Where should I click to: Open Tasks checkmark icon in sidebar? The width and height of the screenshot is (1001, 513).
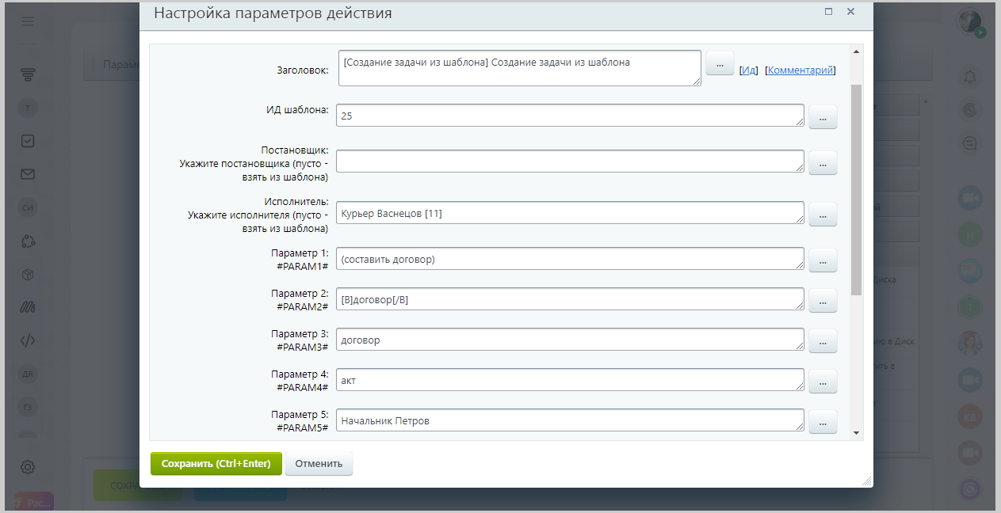(28, 141)
